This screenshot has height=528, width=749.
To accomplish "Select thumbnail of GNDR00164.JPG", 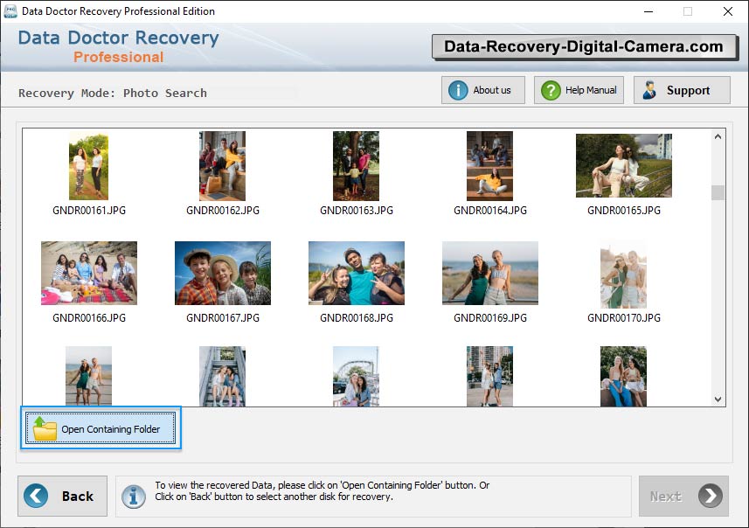I will pyautogui.click(x=490, y=166).
